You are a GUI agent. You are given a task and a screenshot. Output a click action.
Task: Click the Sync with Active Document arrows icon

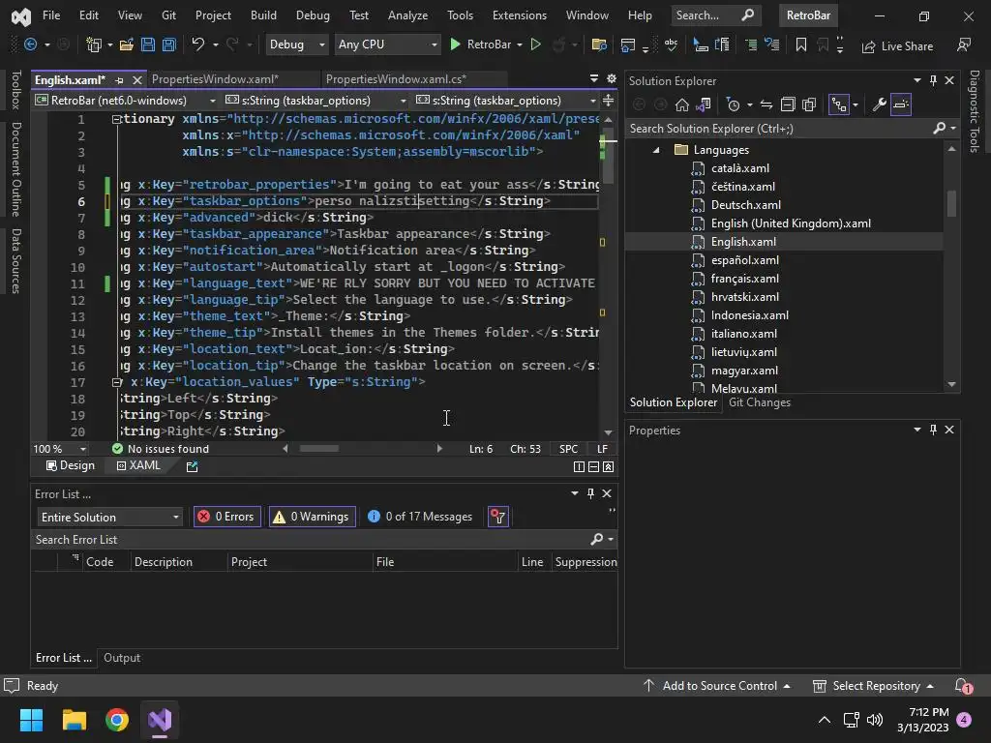(766, 104)
